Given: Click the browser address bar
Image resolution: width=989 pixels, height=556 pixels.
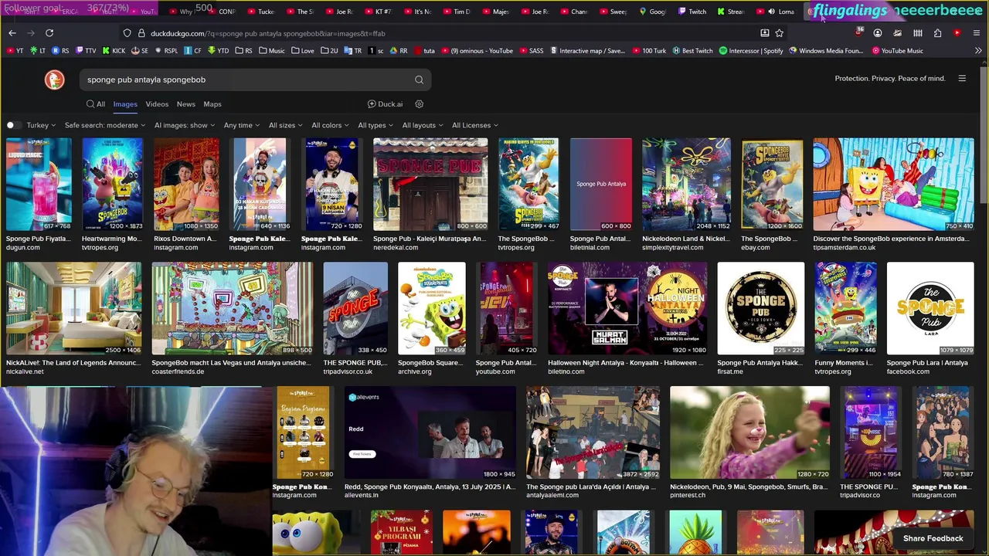Looking at the screenshot, I should pos(448,33).
